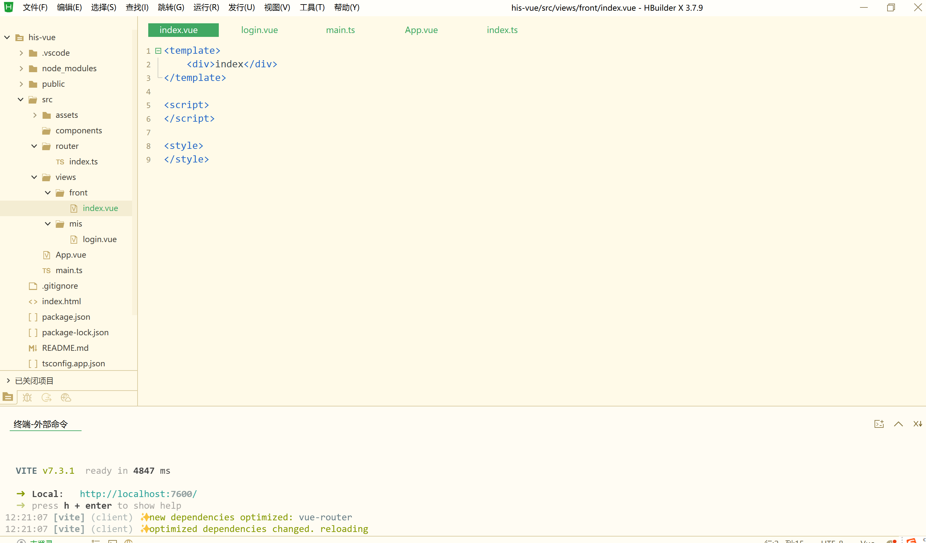Expand the assets folder
The height and width of the screenshot is (543, 926).
[35, 115]
